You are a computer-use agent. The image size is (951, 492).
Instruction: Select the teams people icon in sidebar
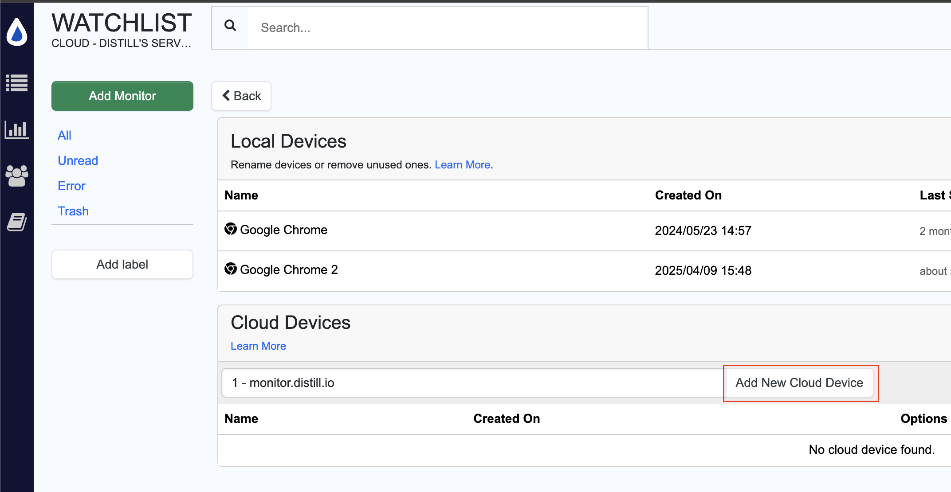[17, 176]
